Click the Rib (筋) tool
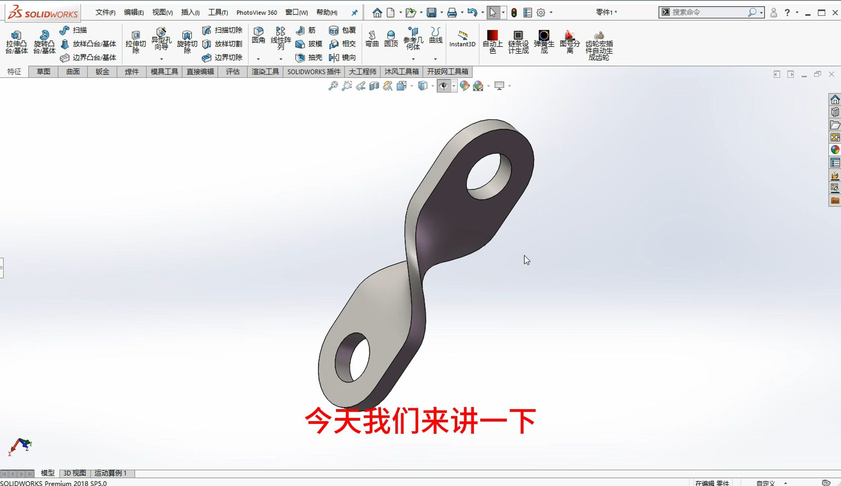This screenshot has height=486, width=841. (306, 30)
